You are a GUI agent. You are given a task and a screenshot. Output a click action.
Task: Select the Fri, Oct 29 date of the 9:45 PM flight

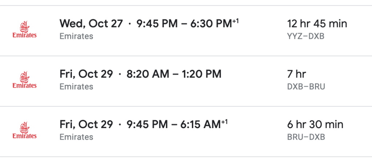pyautogui.click(x=86, y=124)
